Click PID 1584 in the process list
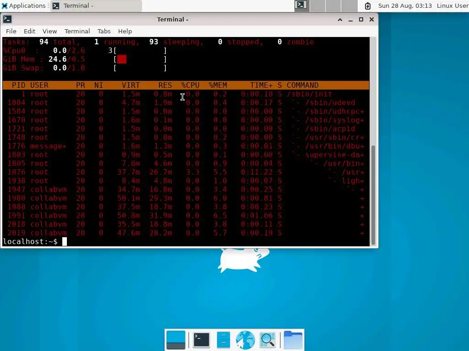The image size is (469, 351). click(x=16, y=112)
